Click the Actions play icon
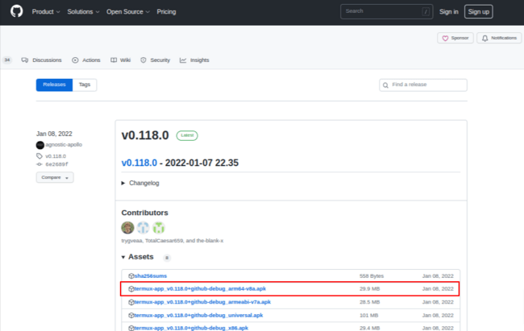Screen dimensions: 524x331 pyautogui.click(x=75, y=60)
